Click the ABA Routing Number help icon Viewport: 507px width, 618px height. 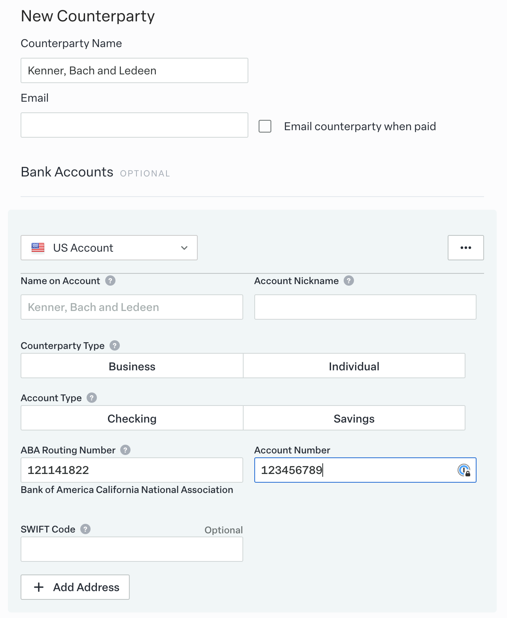click(x=125, y=450)
